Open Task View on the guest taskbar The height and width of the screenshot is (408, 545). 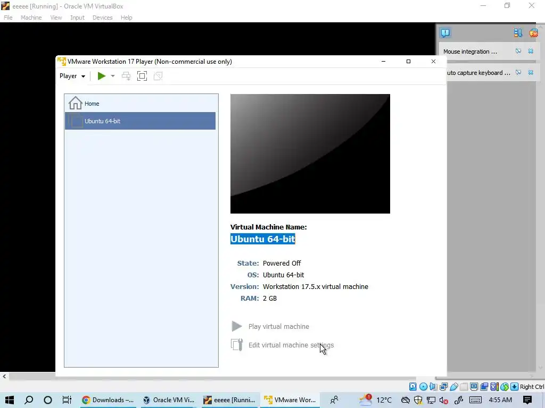(x=67, y=400)
